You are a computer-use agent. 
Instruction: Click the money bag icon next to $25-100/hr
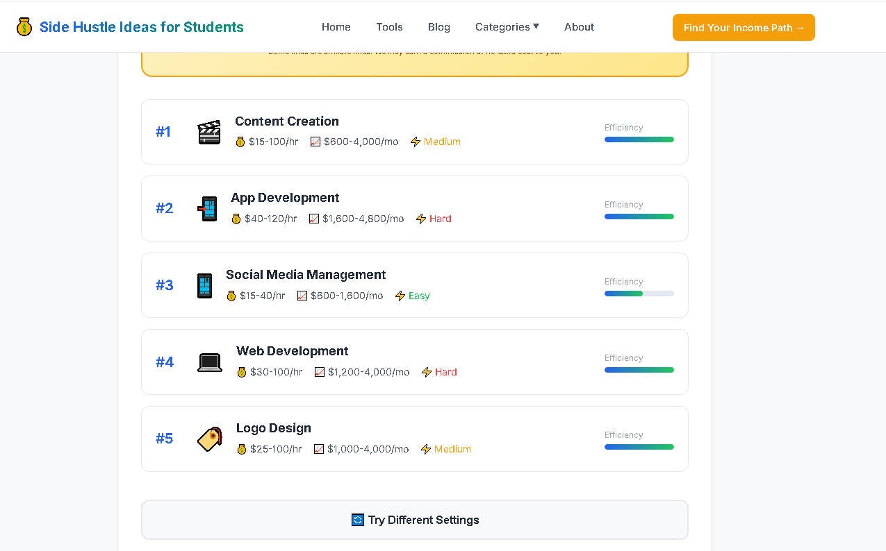tap(241, 449)
